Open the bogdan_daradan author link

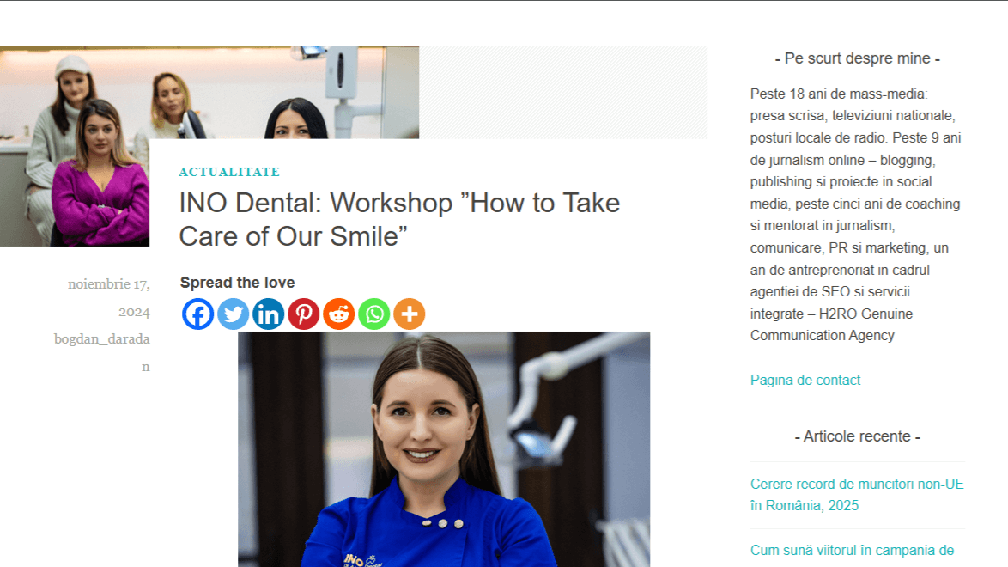103,353
